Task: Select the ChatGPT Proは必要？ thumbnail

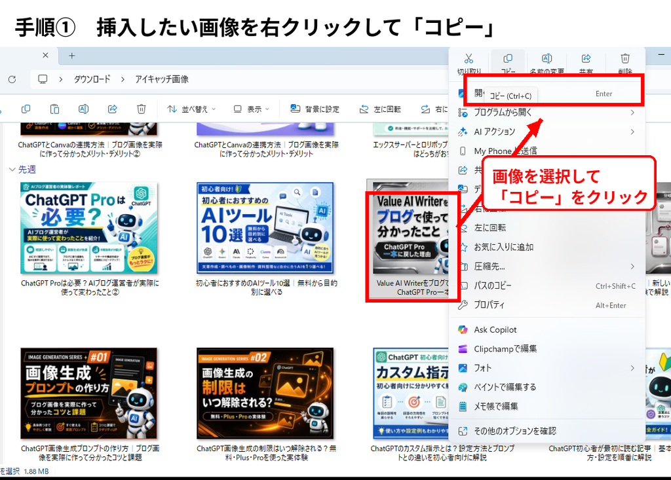Action: click(89, 228)
